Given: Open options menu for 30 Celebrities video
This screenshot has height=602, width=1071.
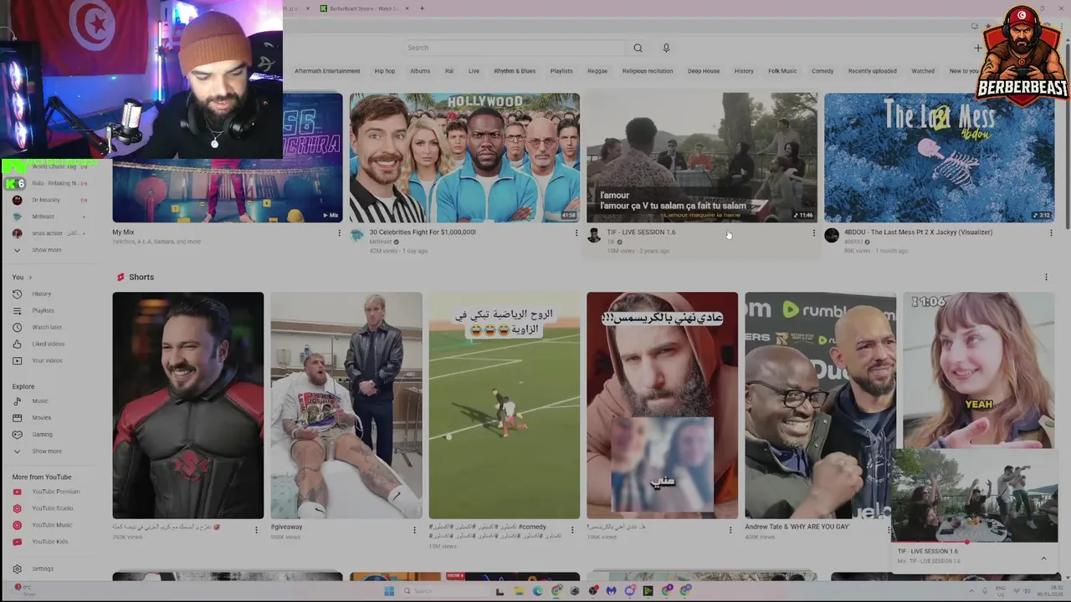Looking at the screenshot, I should pos(576,233).
